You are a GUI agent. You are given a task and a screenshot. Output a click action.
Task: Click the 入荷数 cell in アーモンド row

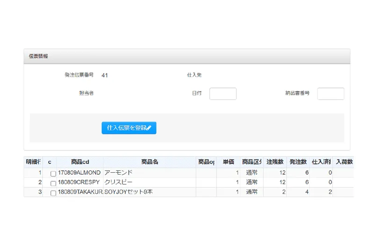pyautogui.click(x=344, y=173)
